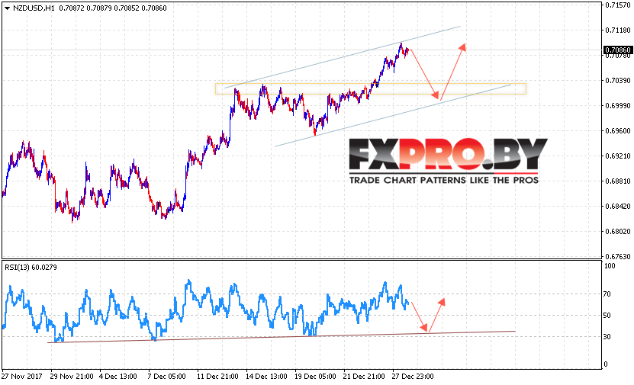Select the NZDUSD,H1 symbol title text
634x385 pixels.
tap(34, 8)
